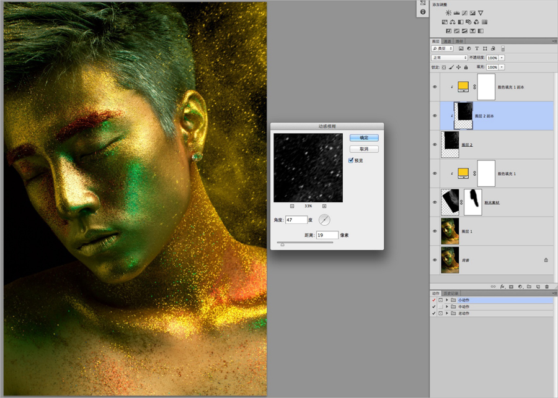Add a Hue/Saturation adjustment
The image size is (558, 398).
pos(445,22)
